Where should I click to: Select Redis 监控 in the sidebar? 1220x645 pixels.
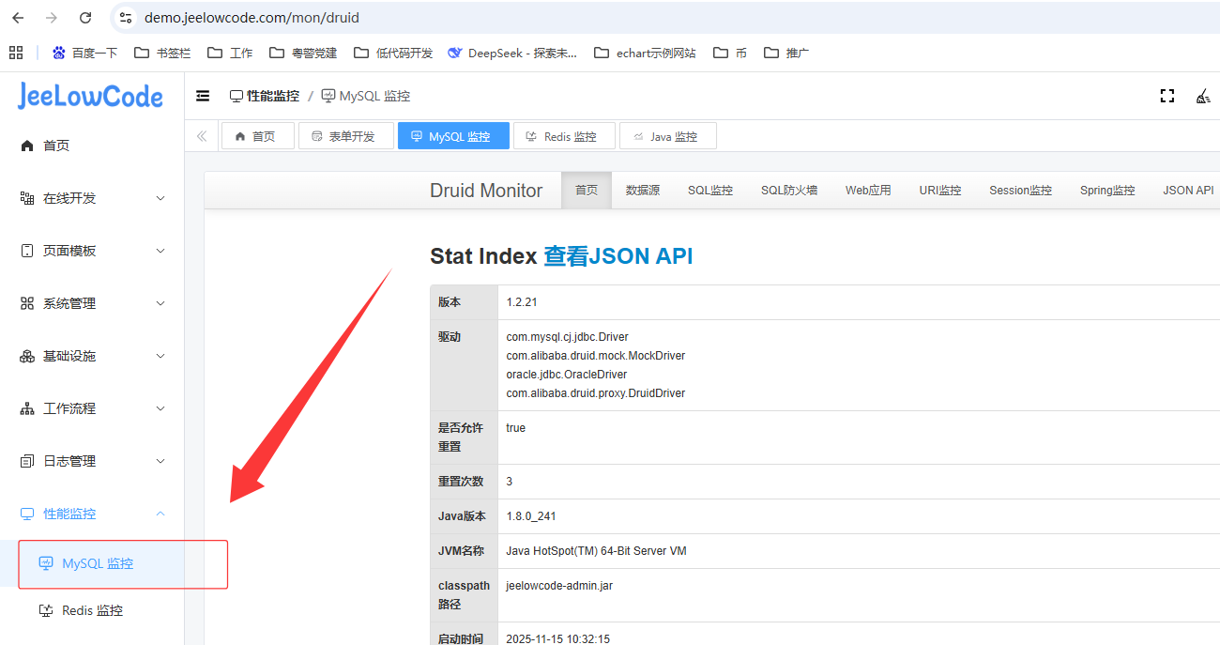[x=92, y=610]
